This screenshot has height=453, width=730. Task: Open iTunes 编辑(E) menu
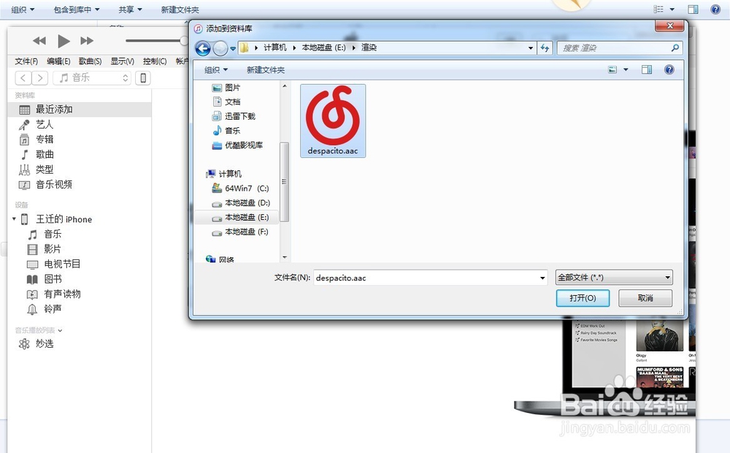pyautogui.click(x=58, y=61)
